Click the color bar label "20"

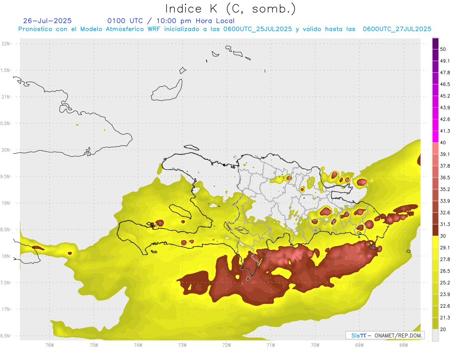[443, 329]
